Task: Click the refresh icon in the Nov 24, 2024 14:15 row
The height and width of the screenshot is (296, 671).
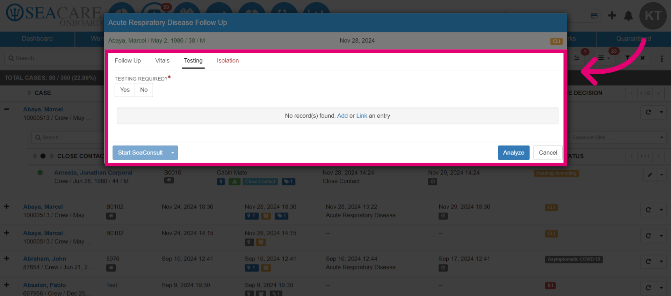Action: tap(648, 236)
